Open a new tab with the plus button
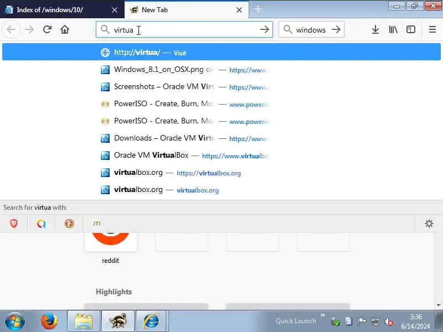Screen dimensions: 443x332 (257, 9)
